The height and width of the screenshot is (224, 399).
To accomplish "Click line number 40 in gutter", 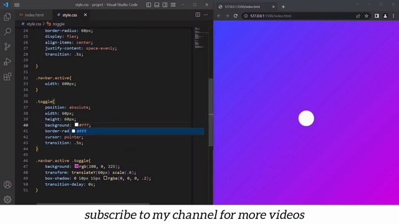I will pyautogui.click(x=26, y=125).
